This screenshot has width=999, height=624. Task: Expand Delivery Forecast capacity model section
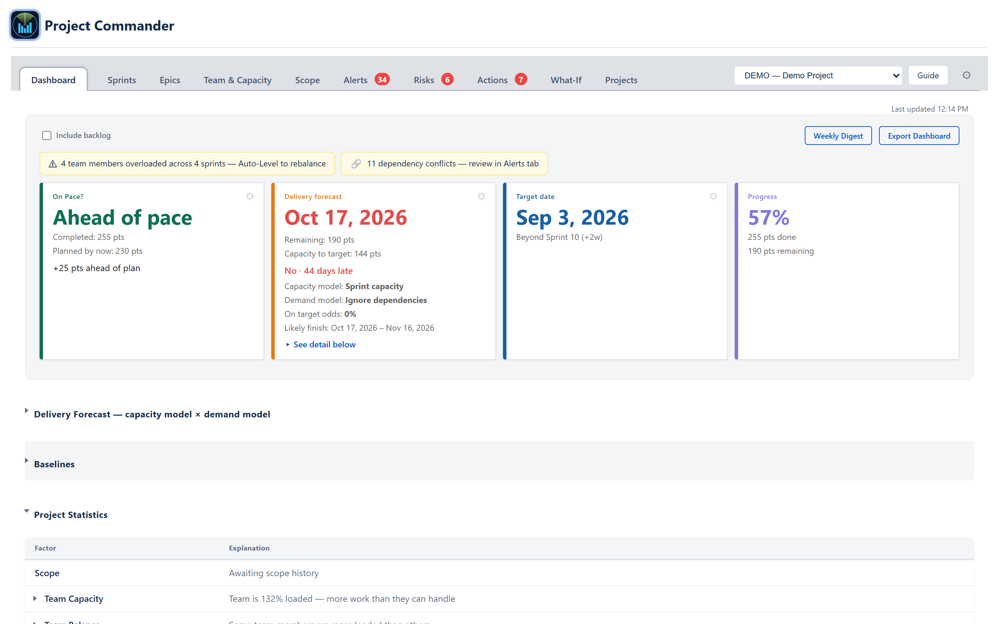(x=26, y=411)
